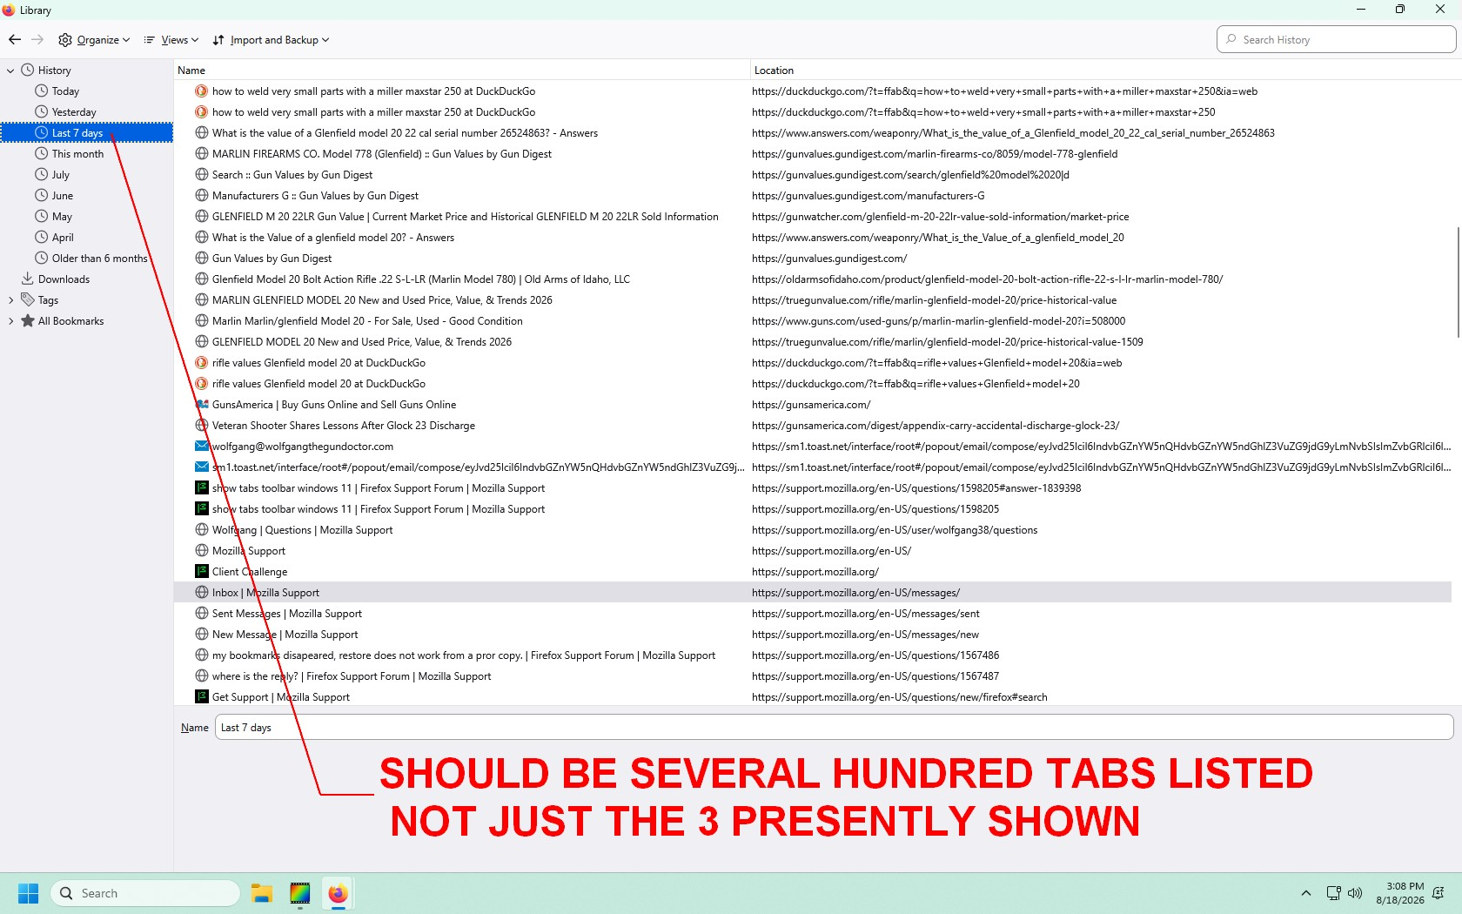Click the forward arrow button
This screenshot has width=1462, height=914.
coord(37,40)
